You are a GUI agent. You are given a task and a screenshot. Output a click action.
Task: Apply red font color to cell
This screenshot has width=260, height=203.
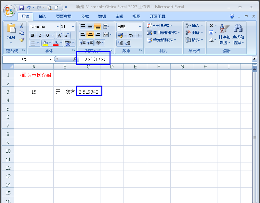coord(56,43)
